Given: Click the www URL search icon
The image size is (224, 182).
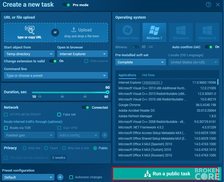Looking at the screenshot, I should [30, 30].
